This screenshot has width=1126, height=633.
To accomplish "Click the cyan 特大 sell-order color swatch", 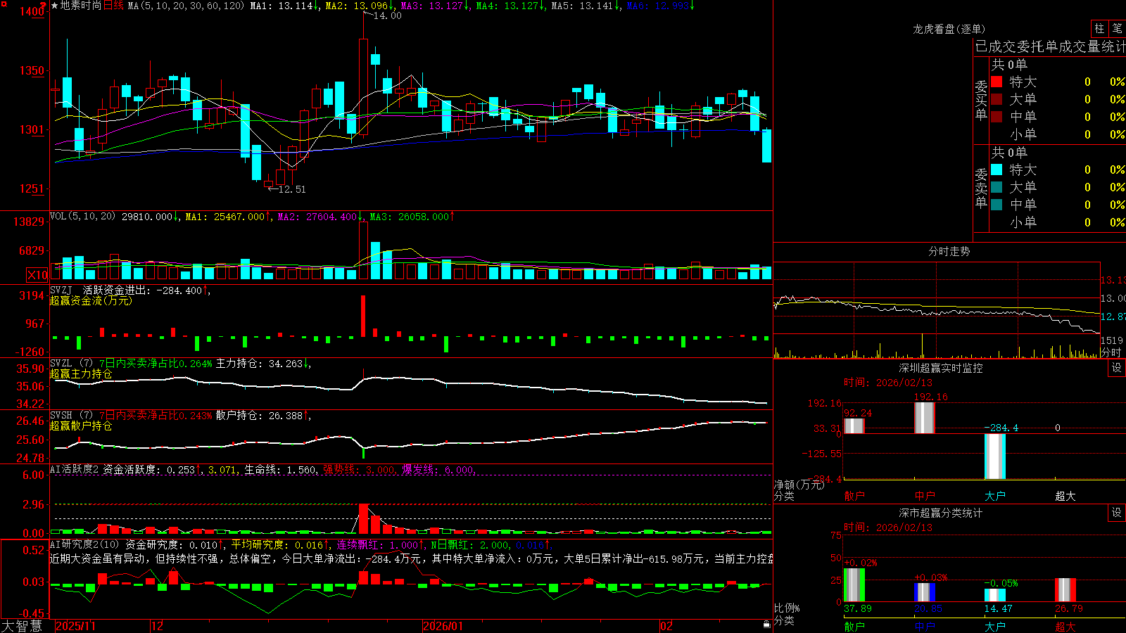I will pyautogui.click(x=997, y=170).
